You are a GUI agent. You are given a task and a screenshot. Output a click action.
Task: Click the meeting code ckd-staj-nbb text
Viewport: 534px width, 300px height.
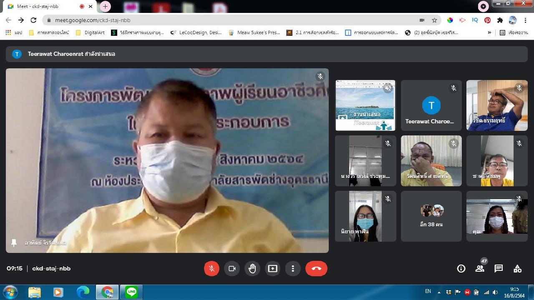(x=51, y=268)
